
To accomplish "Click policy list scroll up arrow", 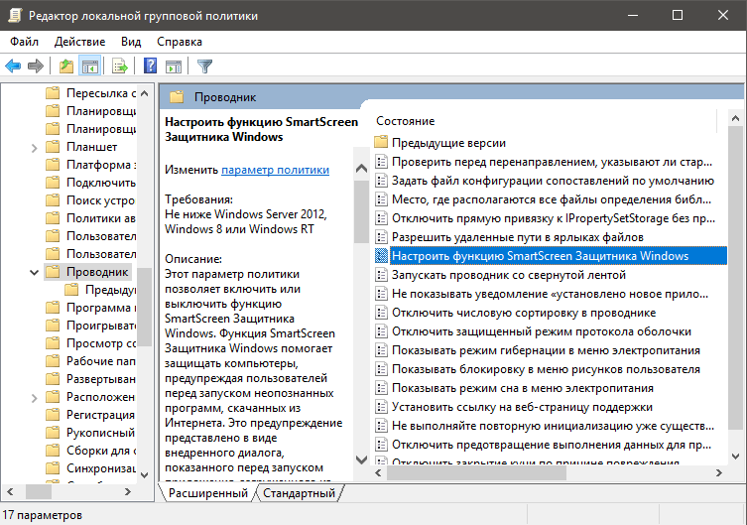I will tap(735, 118).
